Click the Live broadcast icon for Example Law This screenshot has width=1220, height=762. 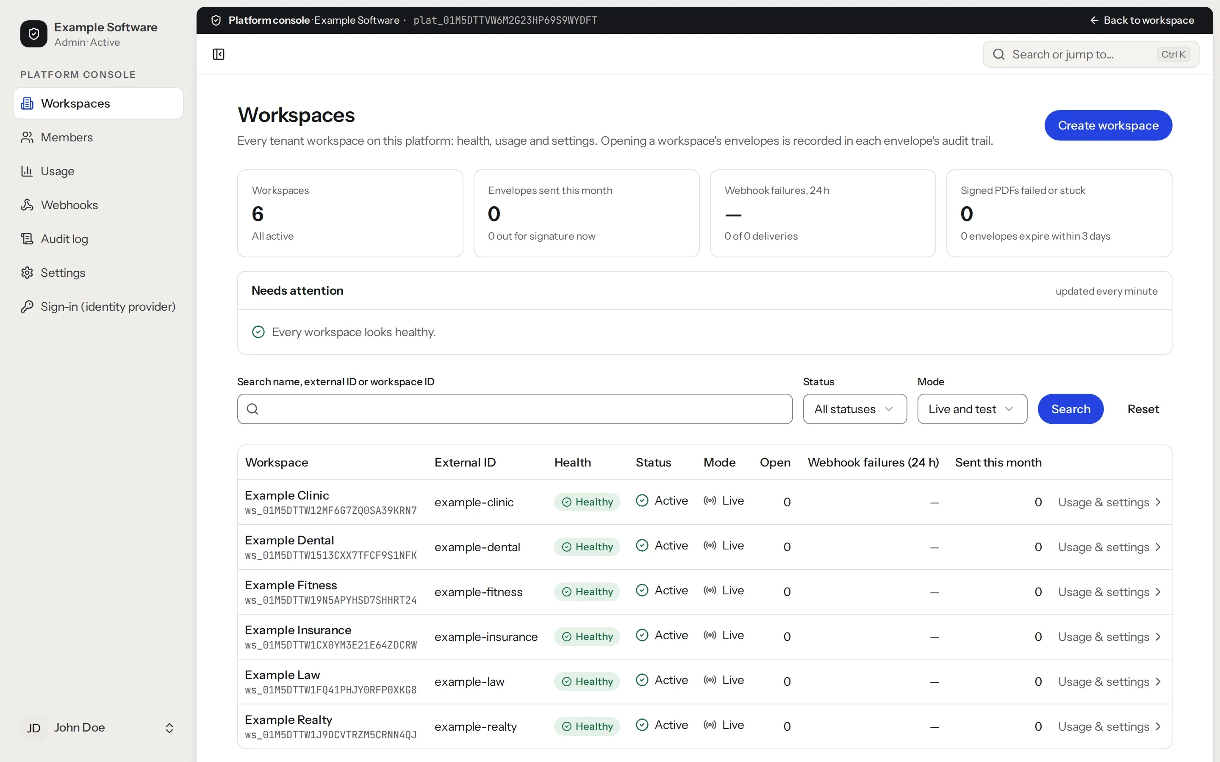pyautogui.click(x=710, y=680)
